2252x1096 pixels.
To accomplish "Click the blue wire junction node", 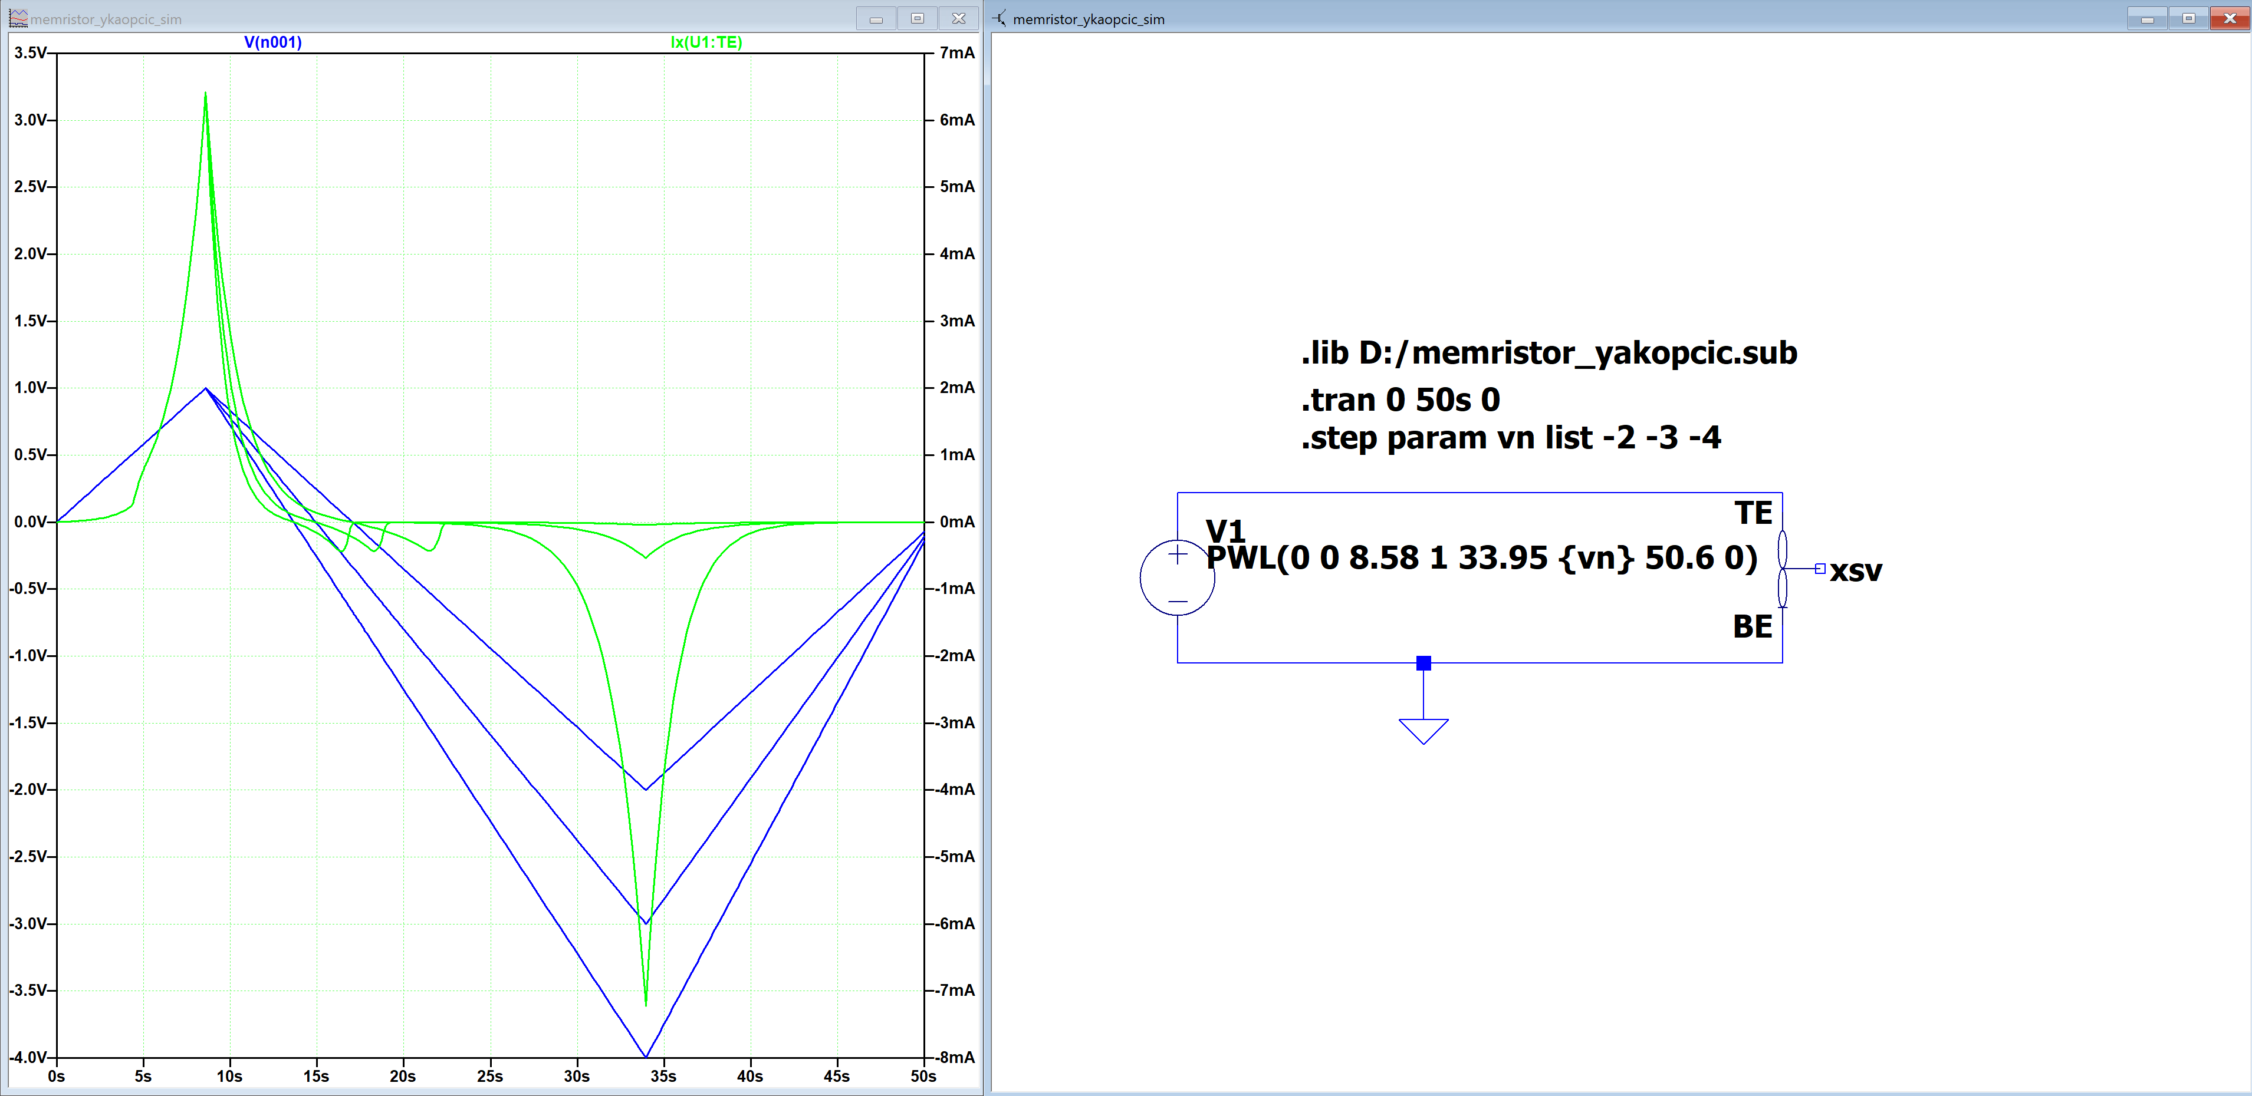I will coord(1423,663).
